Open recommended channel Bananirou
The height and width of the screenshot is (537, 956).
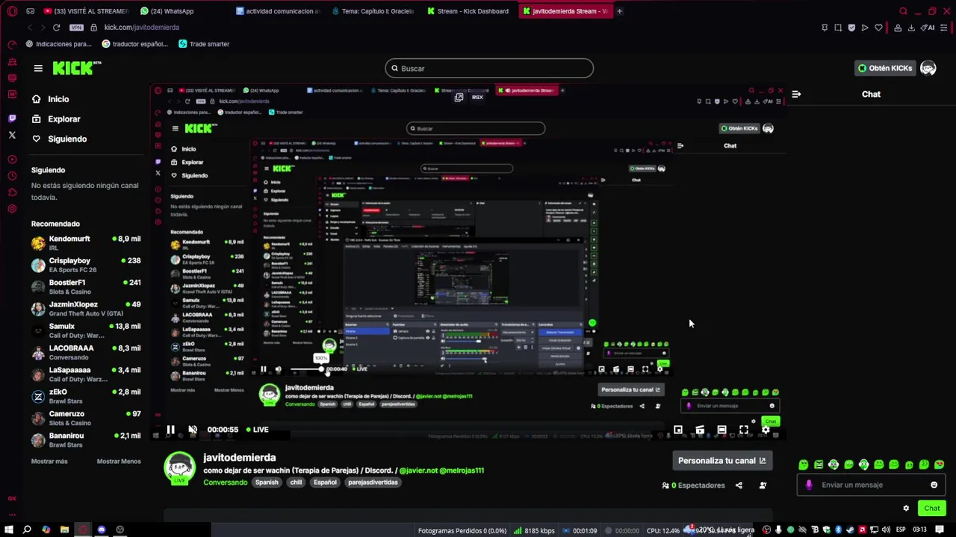pyautogui.click(x=86, y=440)
